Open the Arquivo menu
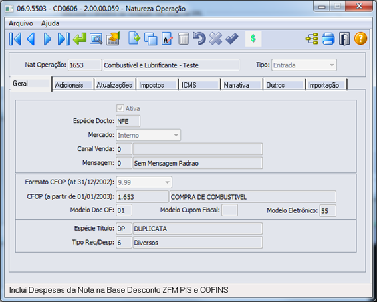Viewport: 377px width, 302px height. pyautogui.click(x=21, y=23)
